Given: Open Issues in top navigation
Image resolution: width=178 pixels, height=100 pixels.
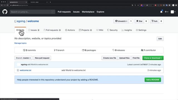Looking at the screenshot, I should (76, 12).
